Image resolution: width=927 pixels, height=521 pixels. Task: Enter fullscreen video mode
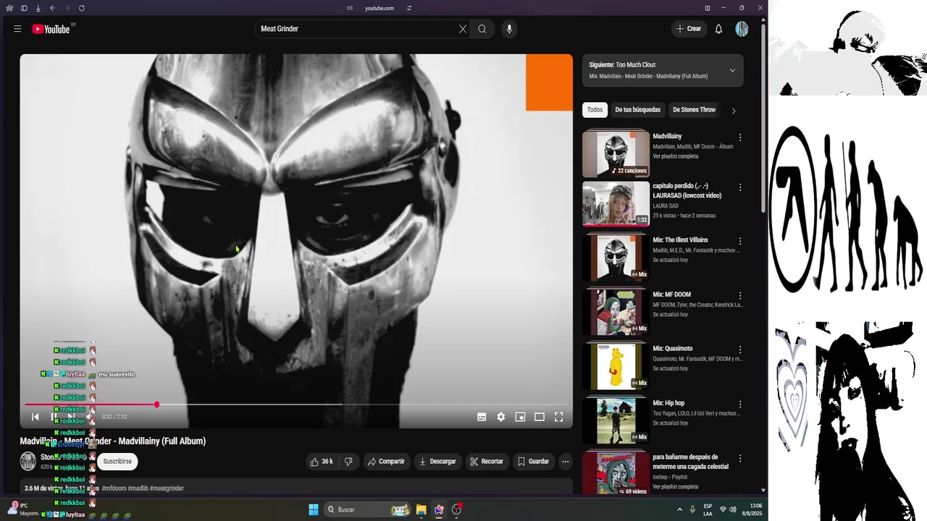(558, 417)
